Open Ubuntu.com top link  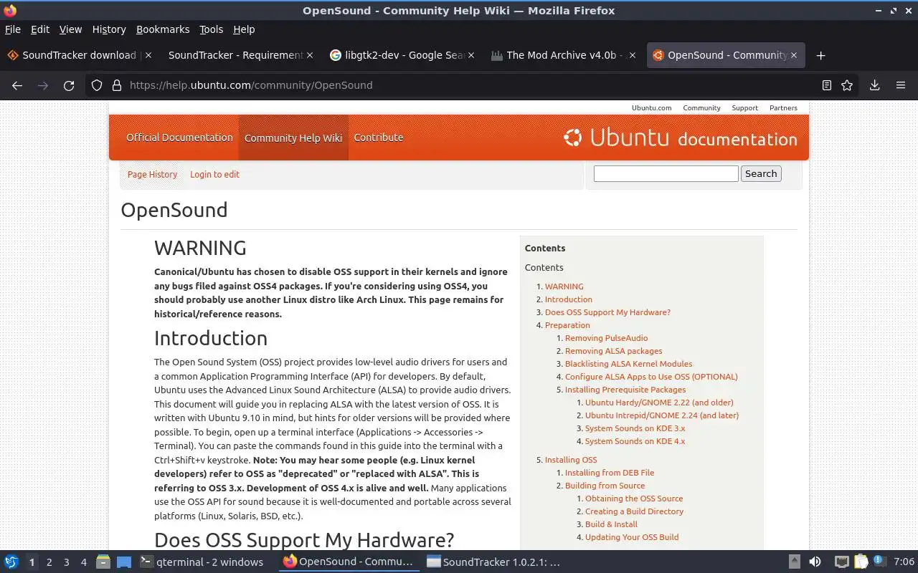point(651,108)
